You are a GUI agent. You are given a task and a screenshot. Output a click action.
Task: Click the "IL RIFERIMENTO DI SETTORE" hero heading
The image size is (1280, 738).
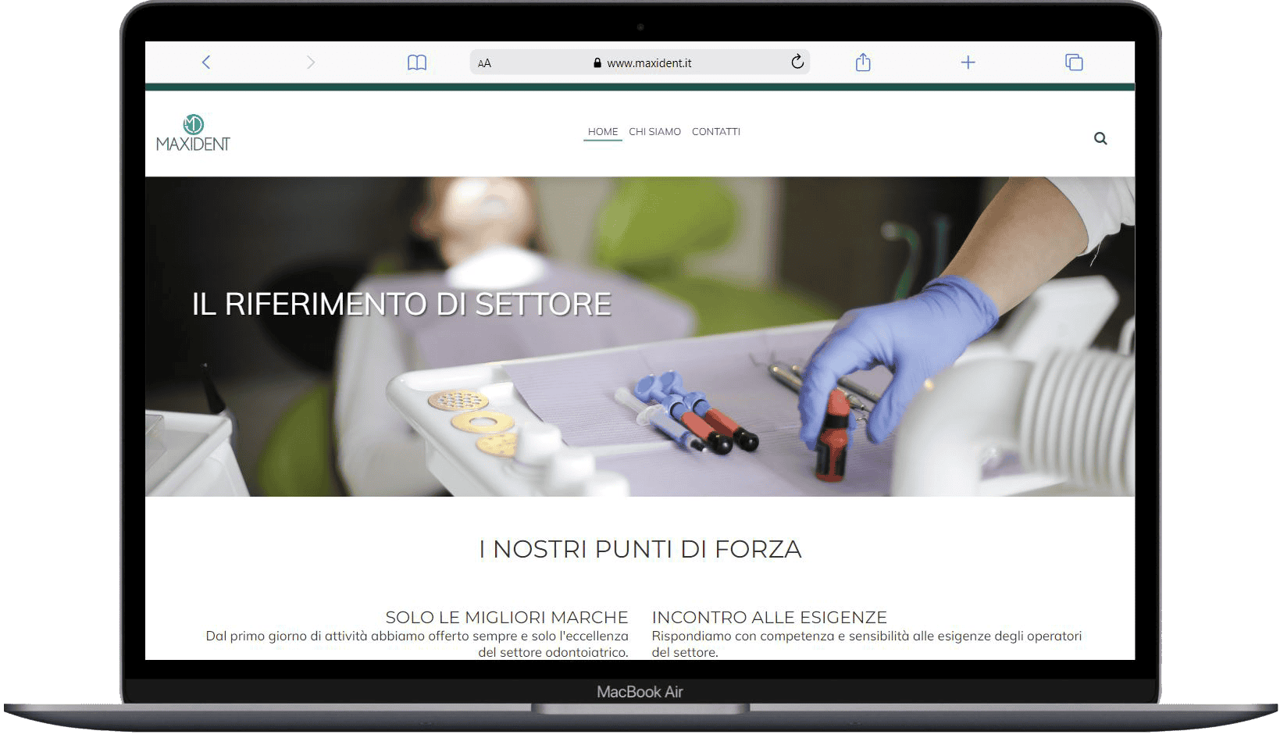point(401,305)
